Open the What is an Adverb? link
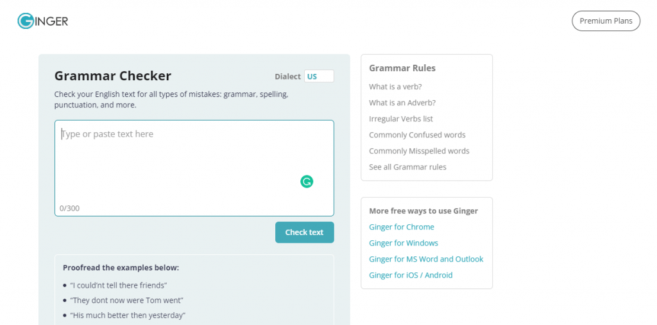This screenshot has height=325, width=657. tap(402, 103)
